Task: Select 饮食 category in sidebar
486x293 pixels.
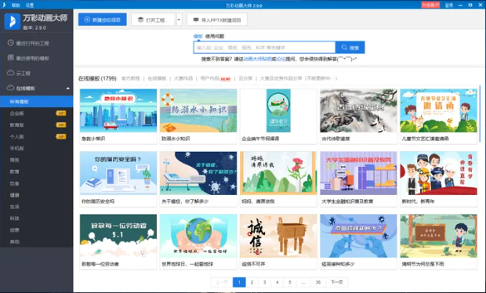Action: pyautogui.click(x=14, y=183)
